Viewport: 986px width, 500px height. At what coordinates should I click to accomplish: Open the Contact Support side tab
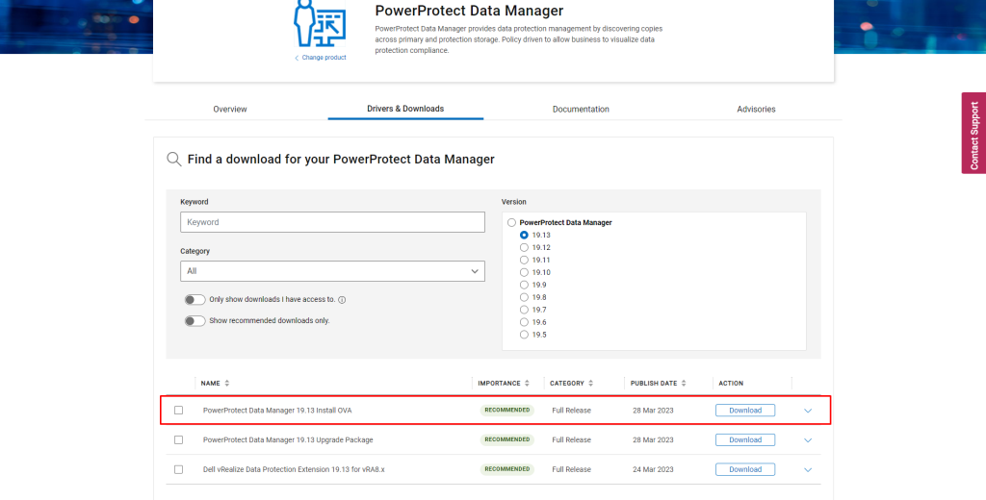point(973,135)
